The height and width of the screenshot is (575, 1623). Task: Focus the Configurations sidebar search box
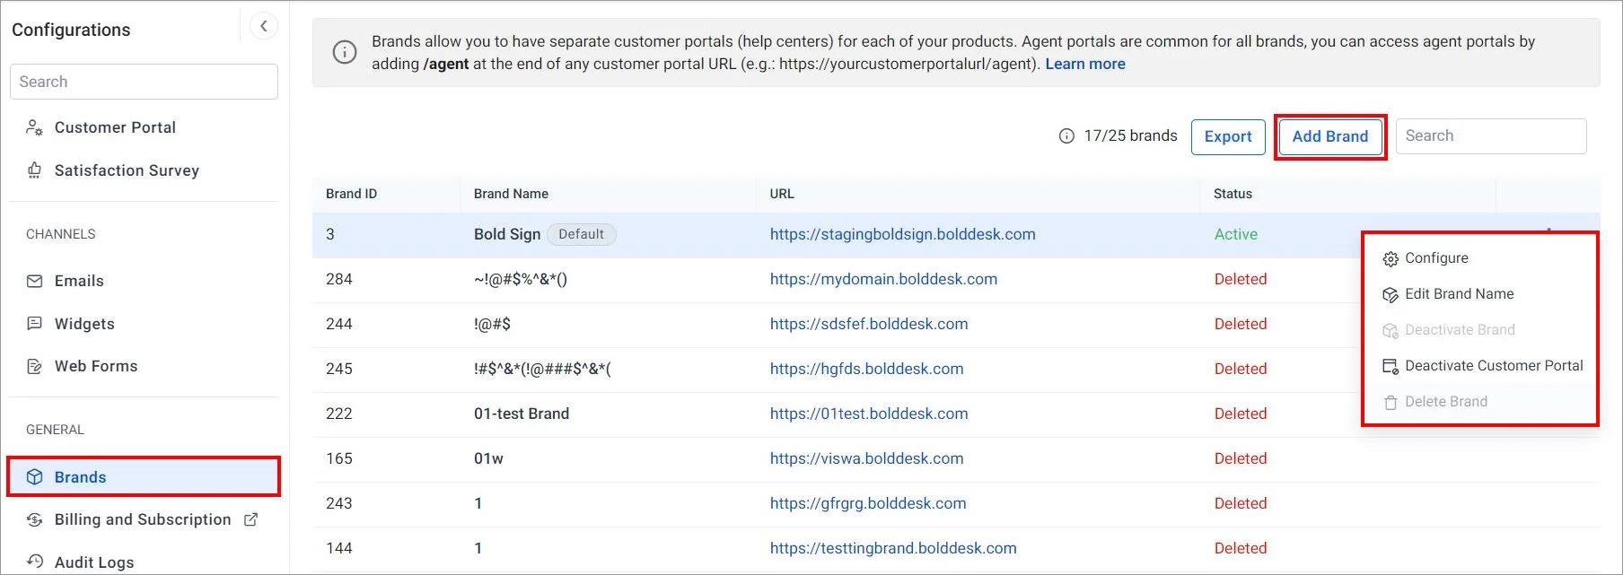[x=144, y=82]
